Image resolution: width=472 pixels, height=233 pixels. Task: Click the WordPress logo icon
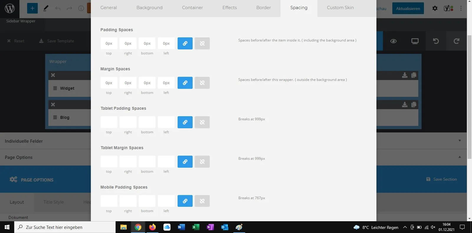coord(10,8)
